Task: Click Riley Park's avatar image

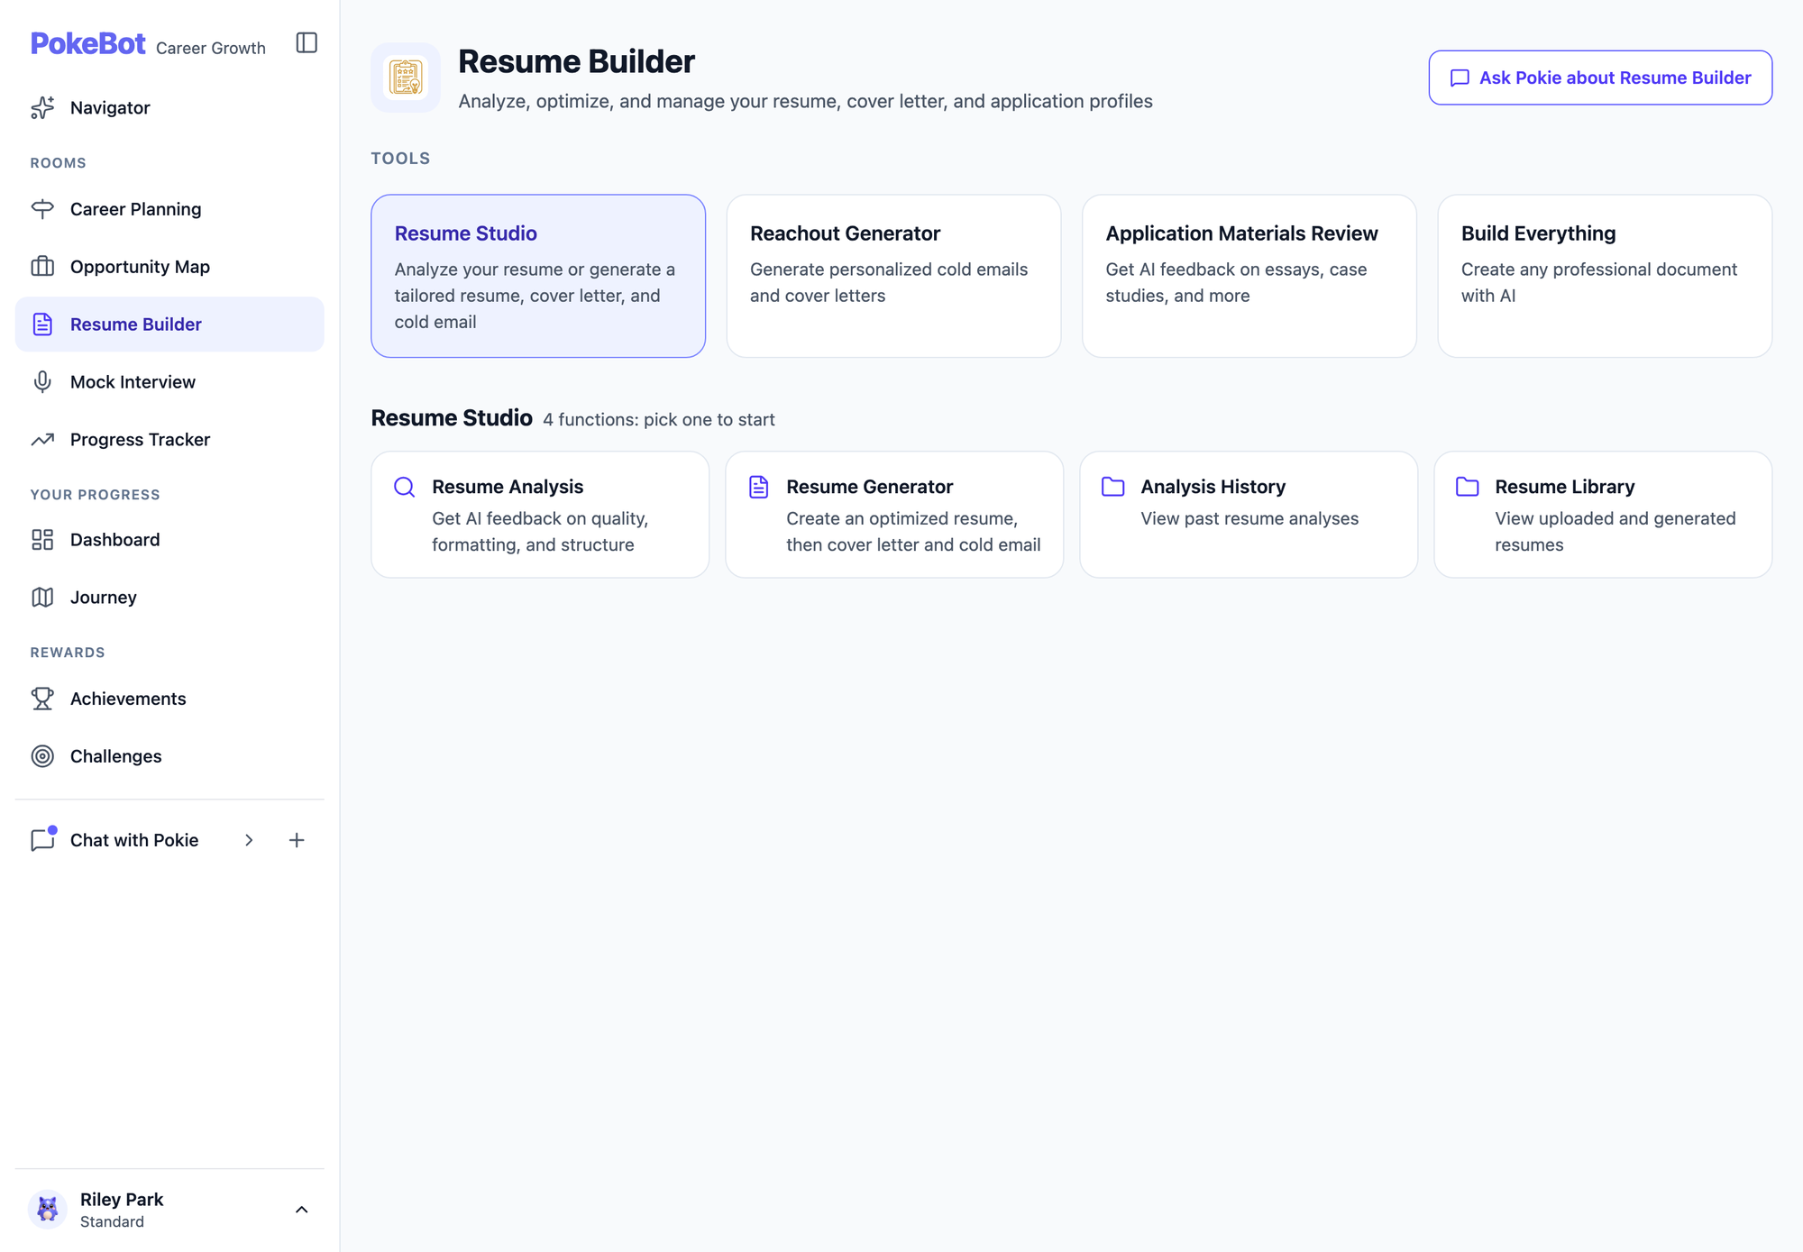Action: [48, 1210]
